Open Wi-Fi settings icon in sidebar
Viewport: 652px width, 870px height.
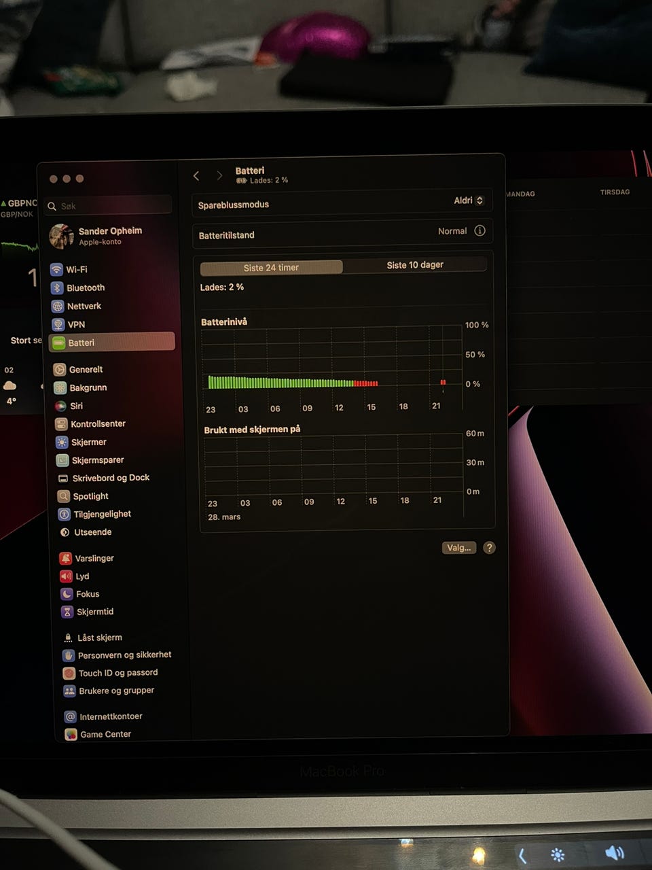pos(57,269)
